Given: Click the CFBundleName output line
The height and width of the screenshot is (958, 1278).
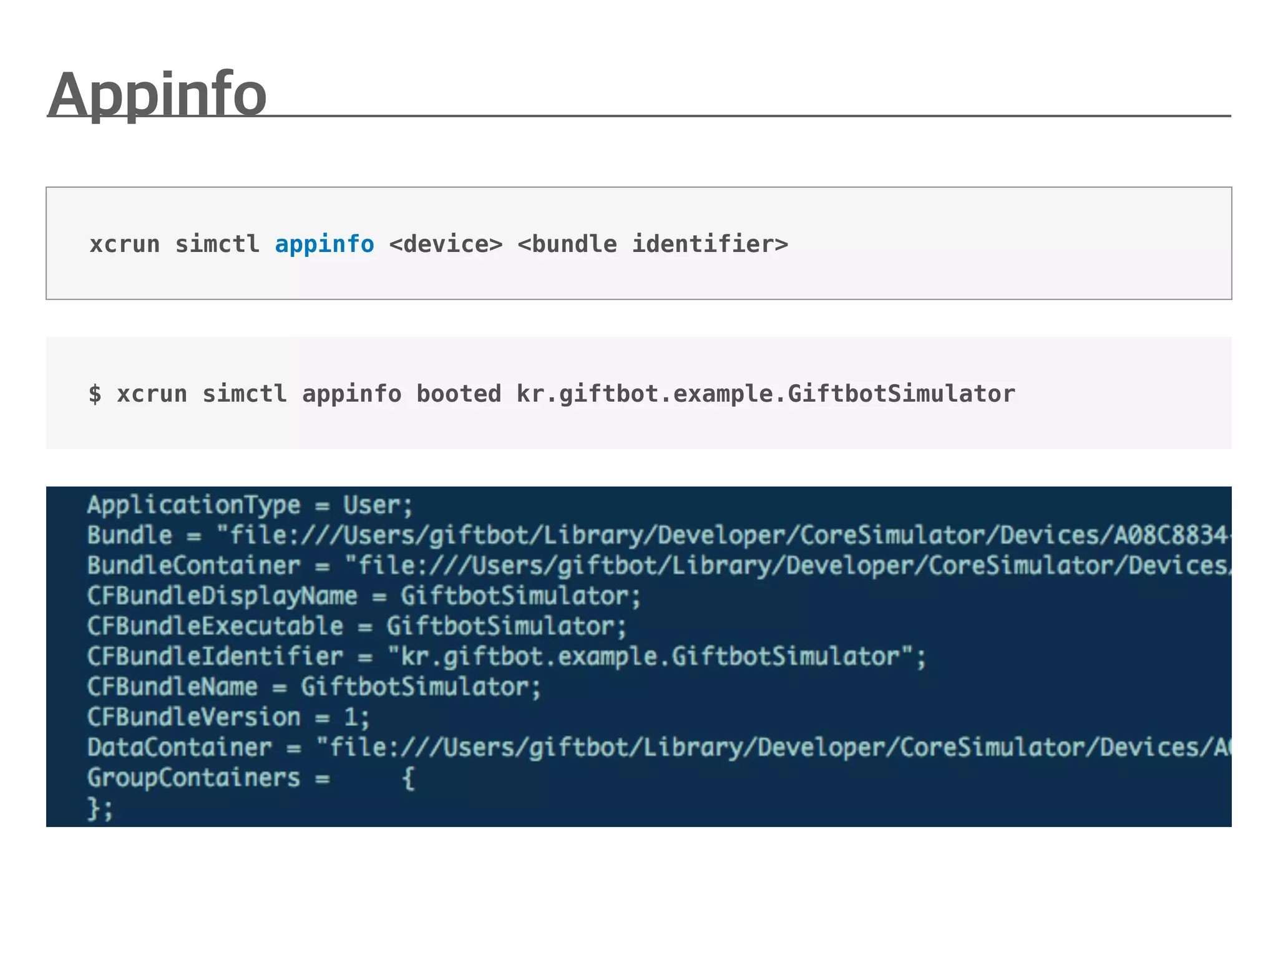Looking at the screenshot, I should 314,687.
